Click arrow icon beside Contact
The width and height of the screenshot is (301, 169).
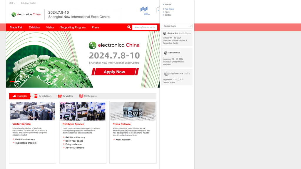163,15
